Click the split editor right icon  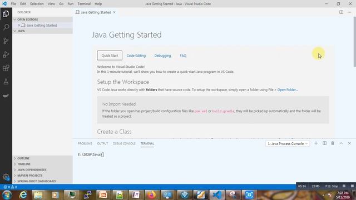pos(341,12)
